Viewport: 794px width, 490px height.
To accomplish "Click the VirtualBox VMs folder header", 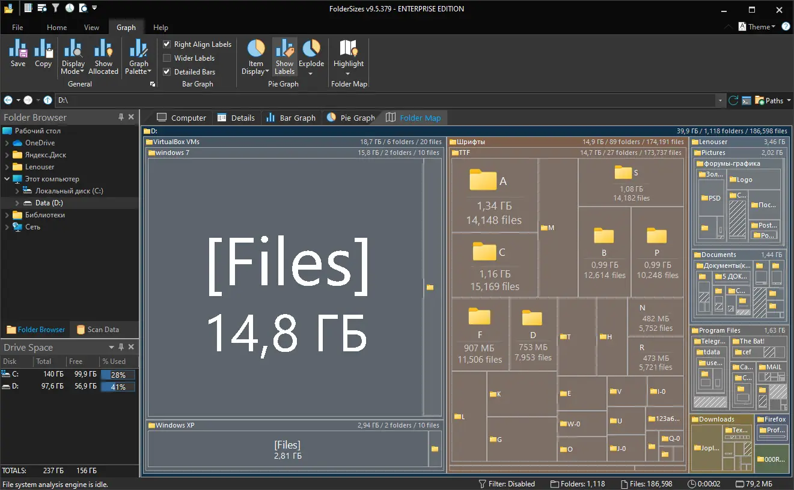I will coord(295,142).
